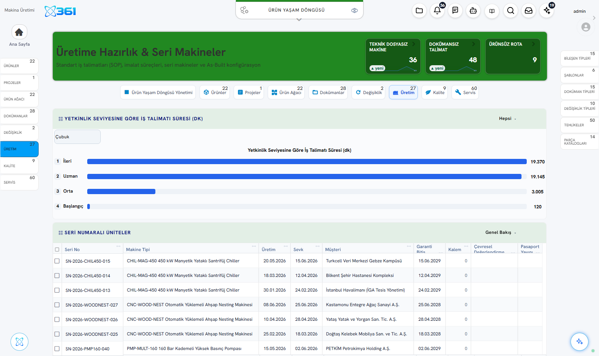Click the SERVİS item in left sidebar
The image size is (599, 356).
click(19, 182)
